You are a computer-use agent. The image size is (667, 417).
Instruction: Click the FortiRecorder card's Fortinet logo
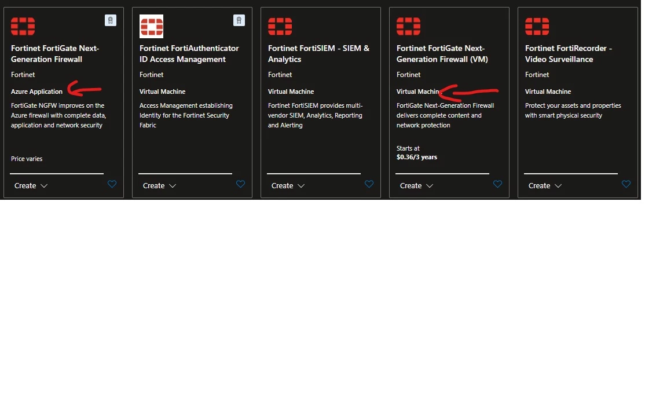pyautogui.click(x=537, y=27)
